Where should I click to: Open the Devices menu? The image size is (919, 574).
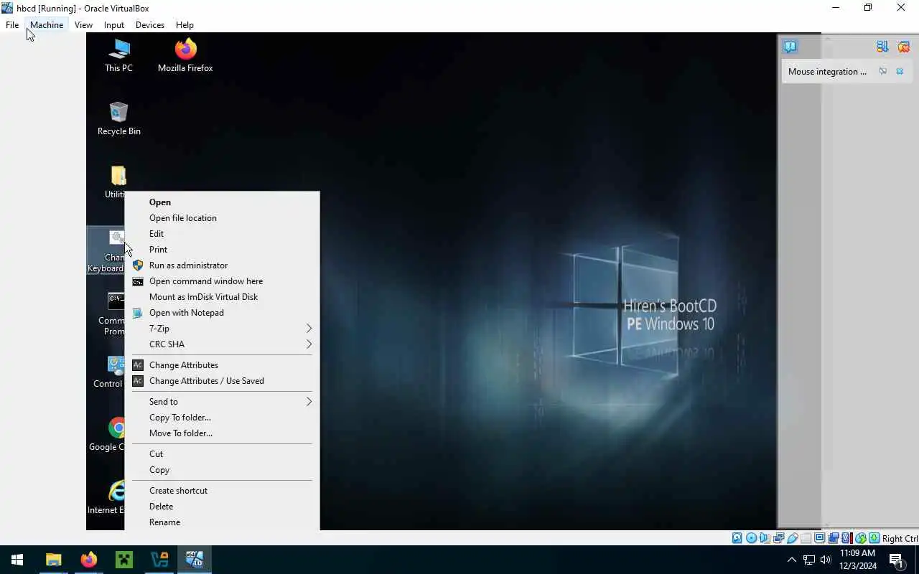coord(150,25)
